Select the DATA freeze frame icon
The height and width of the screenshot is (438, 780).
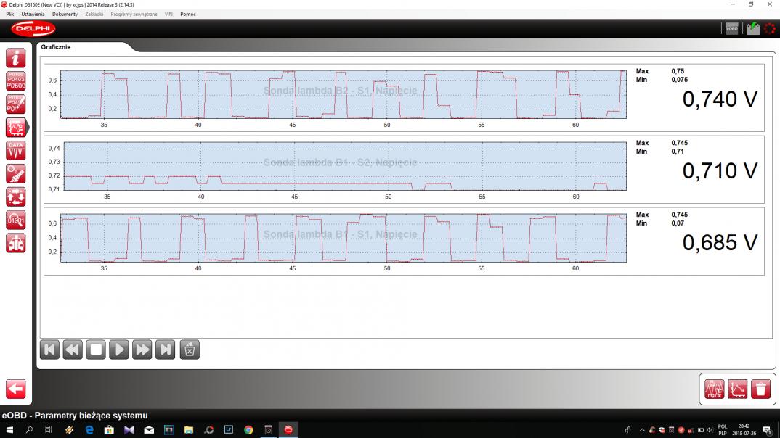tap(15, 150)
